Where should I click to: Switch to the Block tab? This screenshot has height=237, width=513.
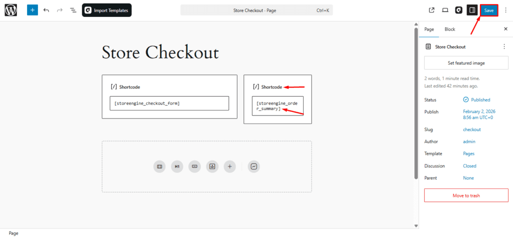click(449, 29)
